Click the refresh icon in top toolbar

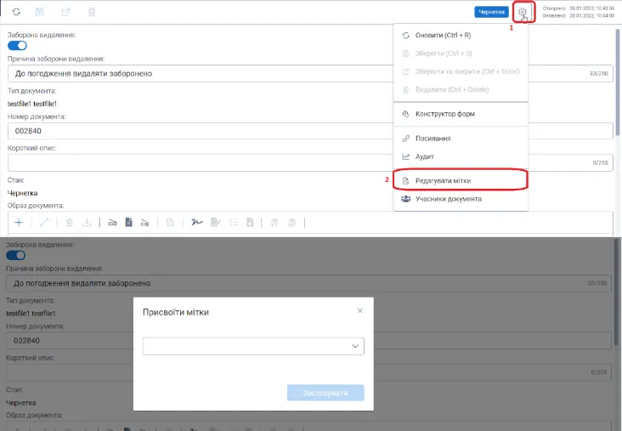(x=16, y=12)
